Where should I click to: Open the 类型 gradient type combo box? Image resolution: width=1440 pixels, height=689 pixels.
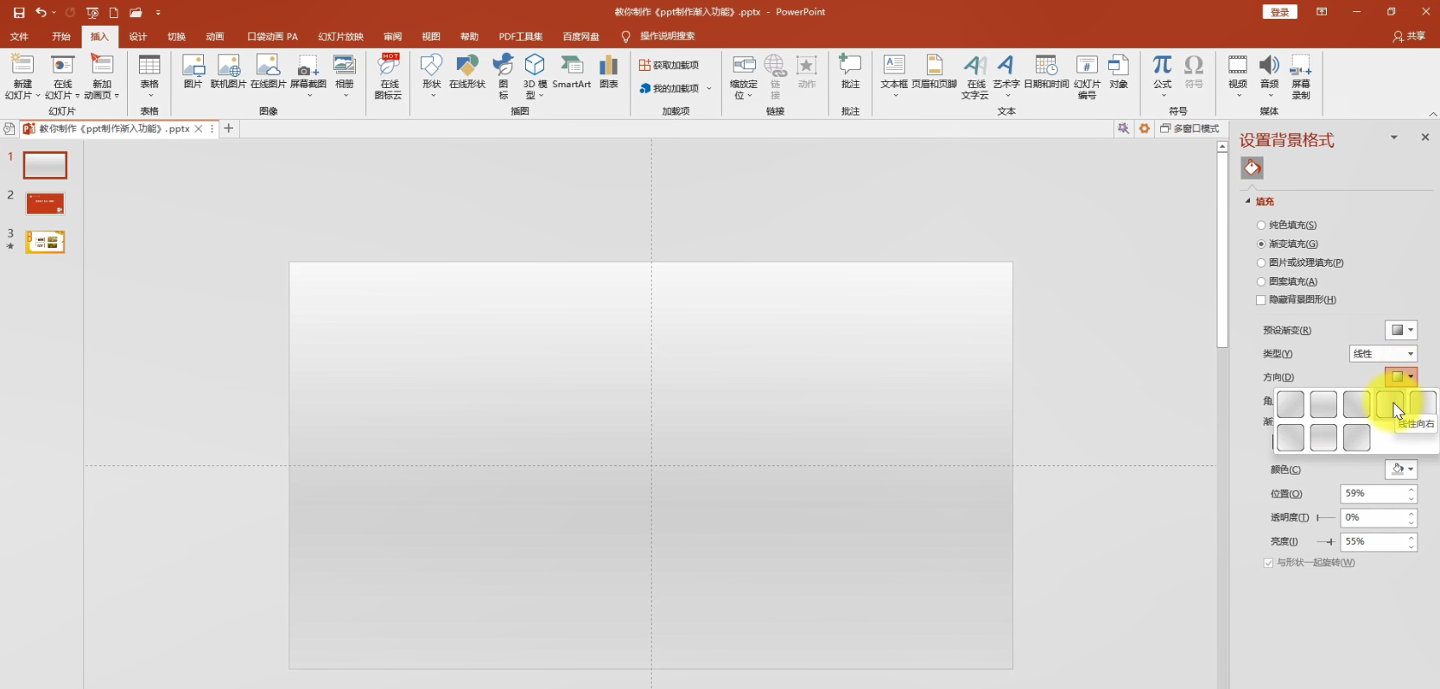tap(1383, 353)
